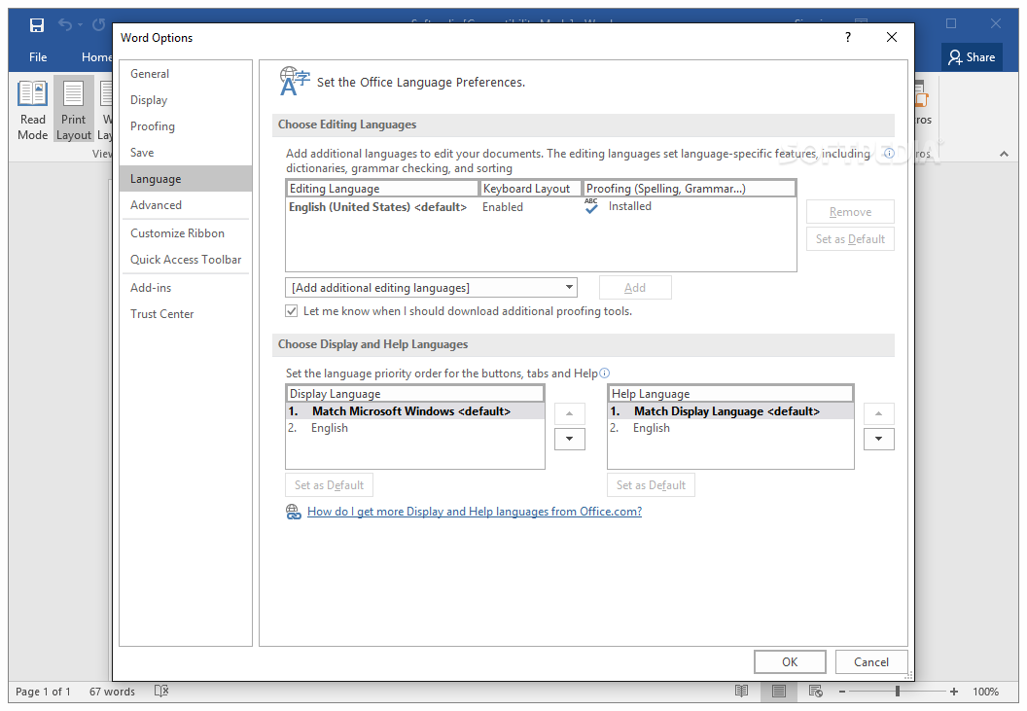
Task: Click Set as Default beside editing languages
Action: coord(850,239)
